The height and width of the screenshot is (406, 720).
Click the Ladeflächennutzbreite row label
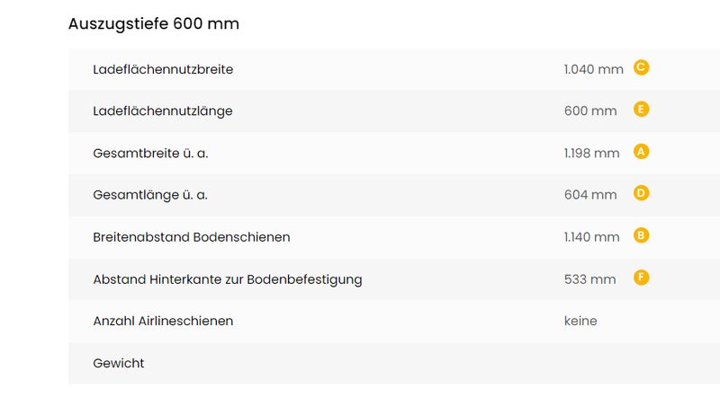click(163, 69)
